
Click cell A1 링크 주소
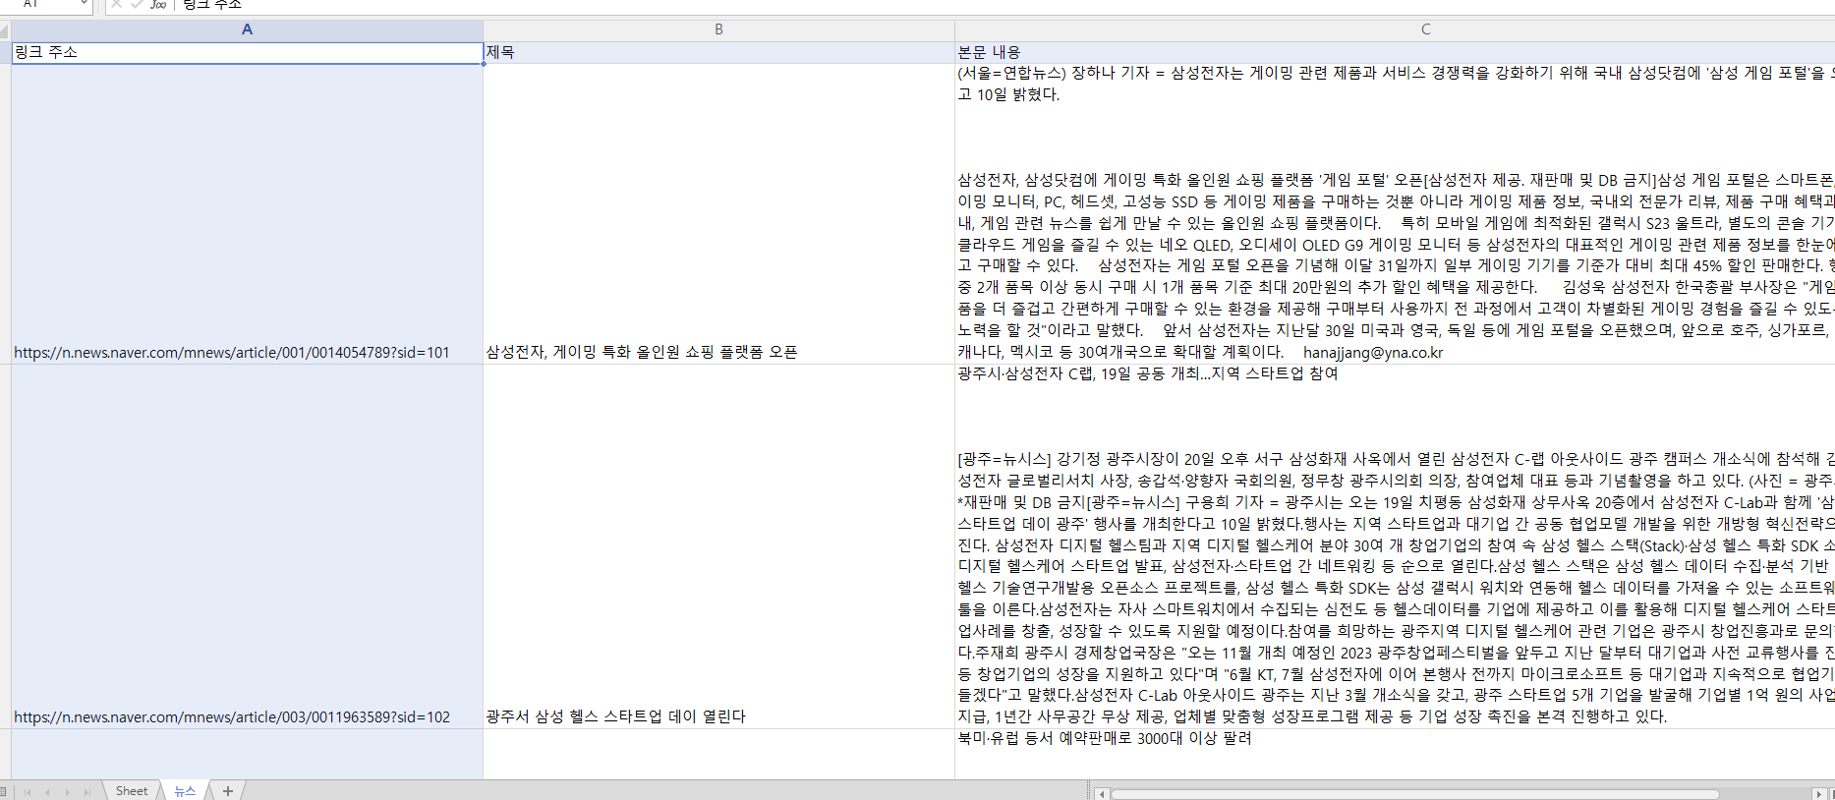[x=247, y=53]
